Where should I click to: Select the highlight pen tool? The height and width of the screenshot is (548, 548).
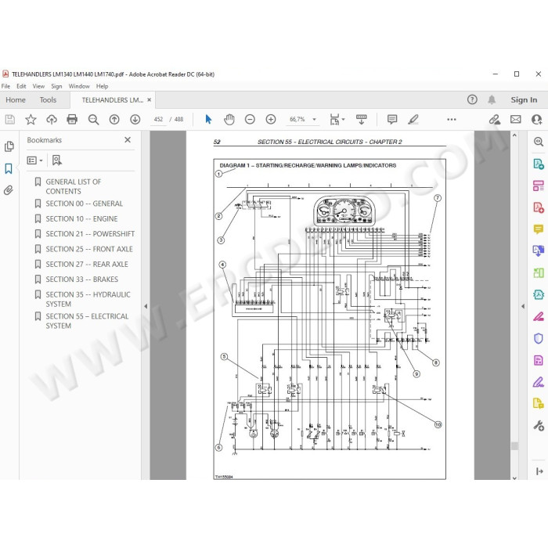click(413, 120)
